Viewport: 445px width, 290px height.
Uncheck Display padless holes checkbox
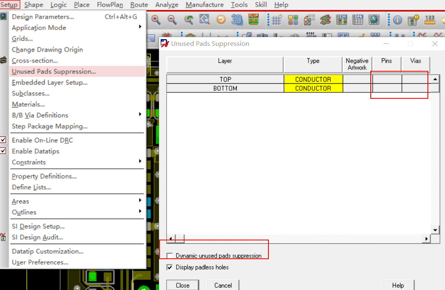click(x=169, y=267)
